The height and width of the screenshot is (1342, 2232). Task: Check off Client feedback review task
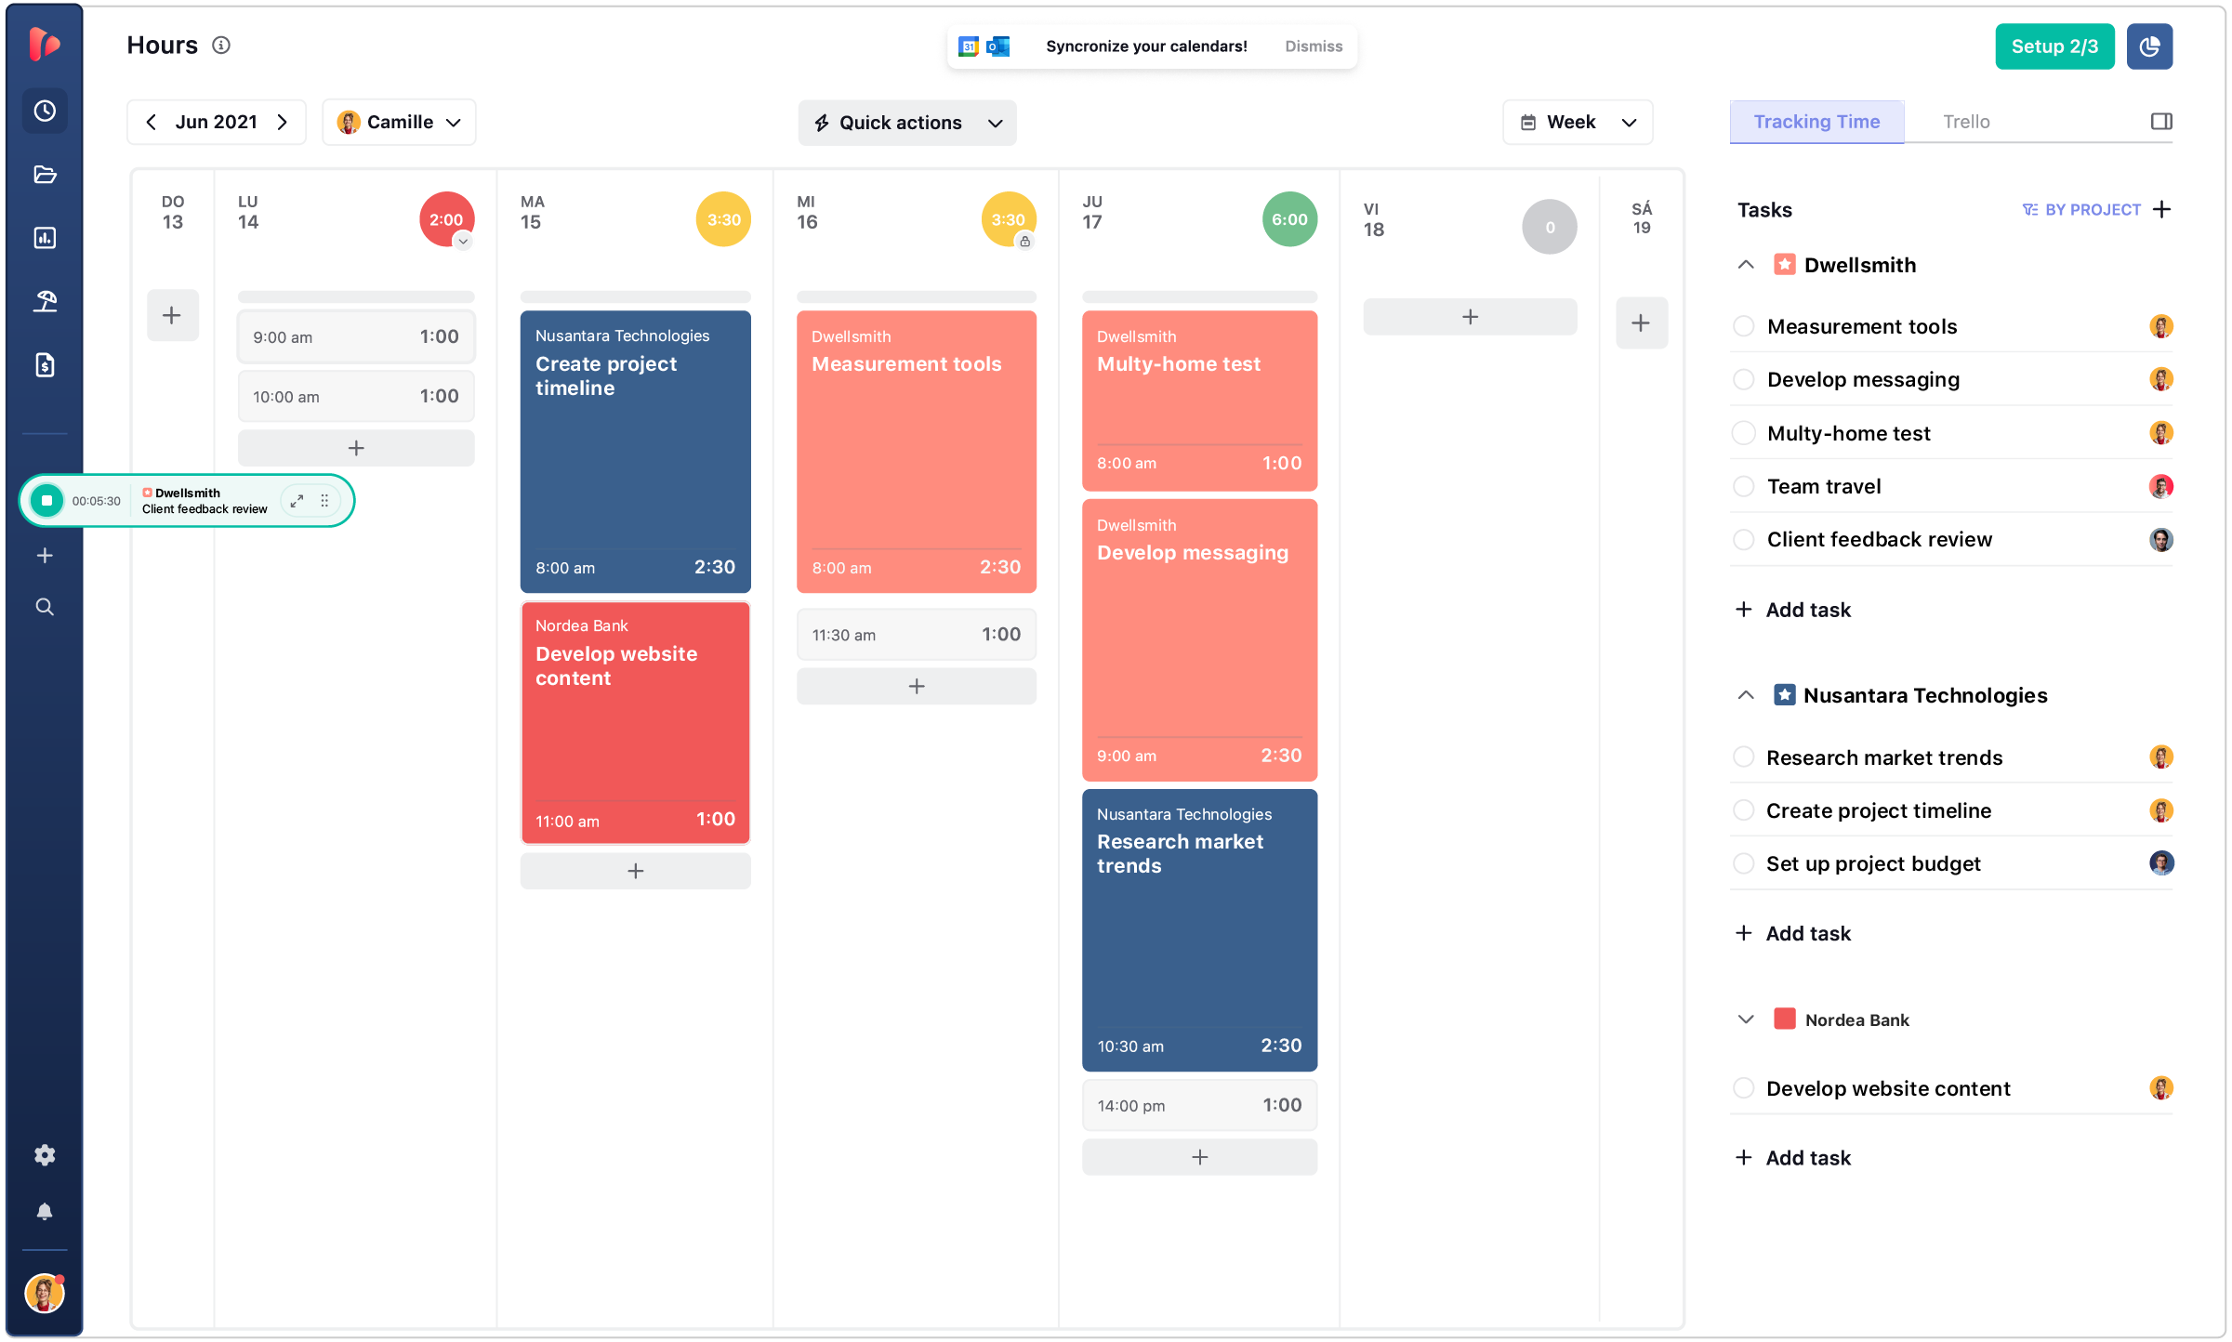pos(1744,540)
